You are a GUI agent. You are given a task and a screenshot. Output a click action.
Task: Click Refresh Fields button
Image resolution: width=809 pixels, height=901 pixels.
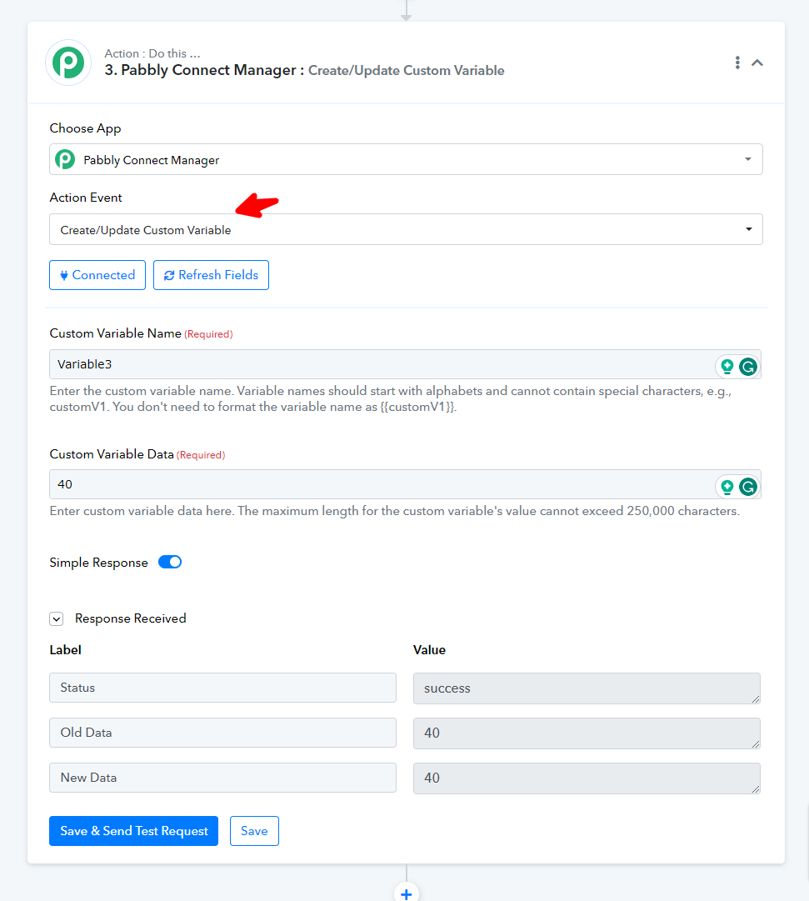(x=211, y=275)
